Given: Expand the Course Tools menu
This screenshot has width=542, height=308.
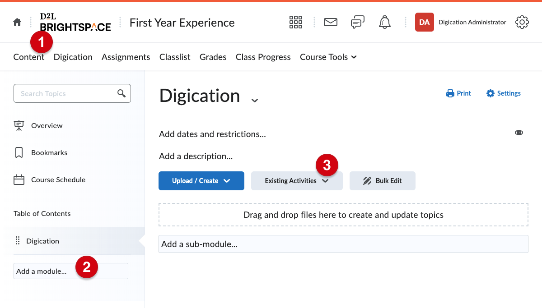Looking at the screenshot, I should click(x=328, y=57).
